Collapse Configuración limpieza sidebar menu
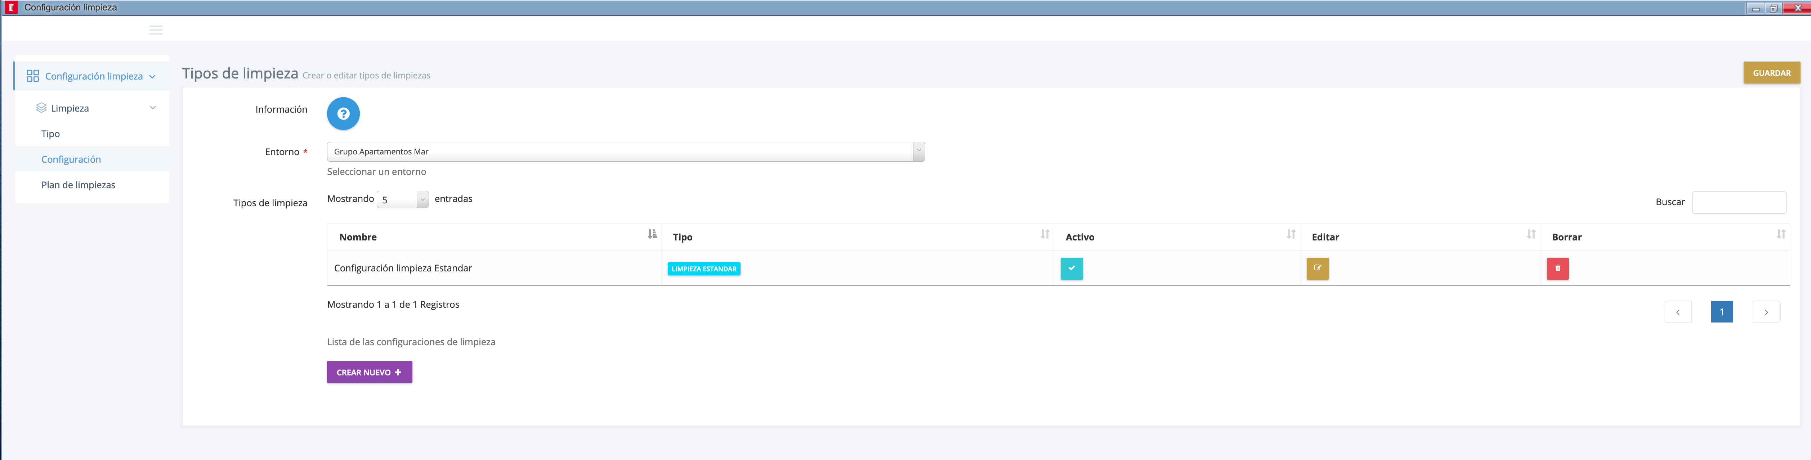1811x460 pixels. coord(153,77)
